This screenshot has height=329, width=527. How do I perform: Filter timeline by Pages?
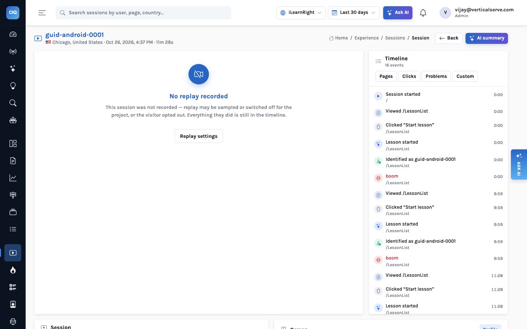386,76
